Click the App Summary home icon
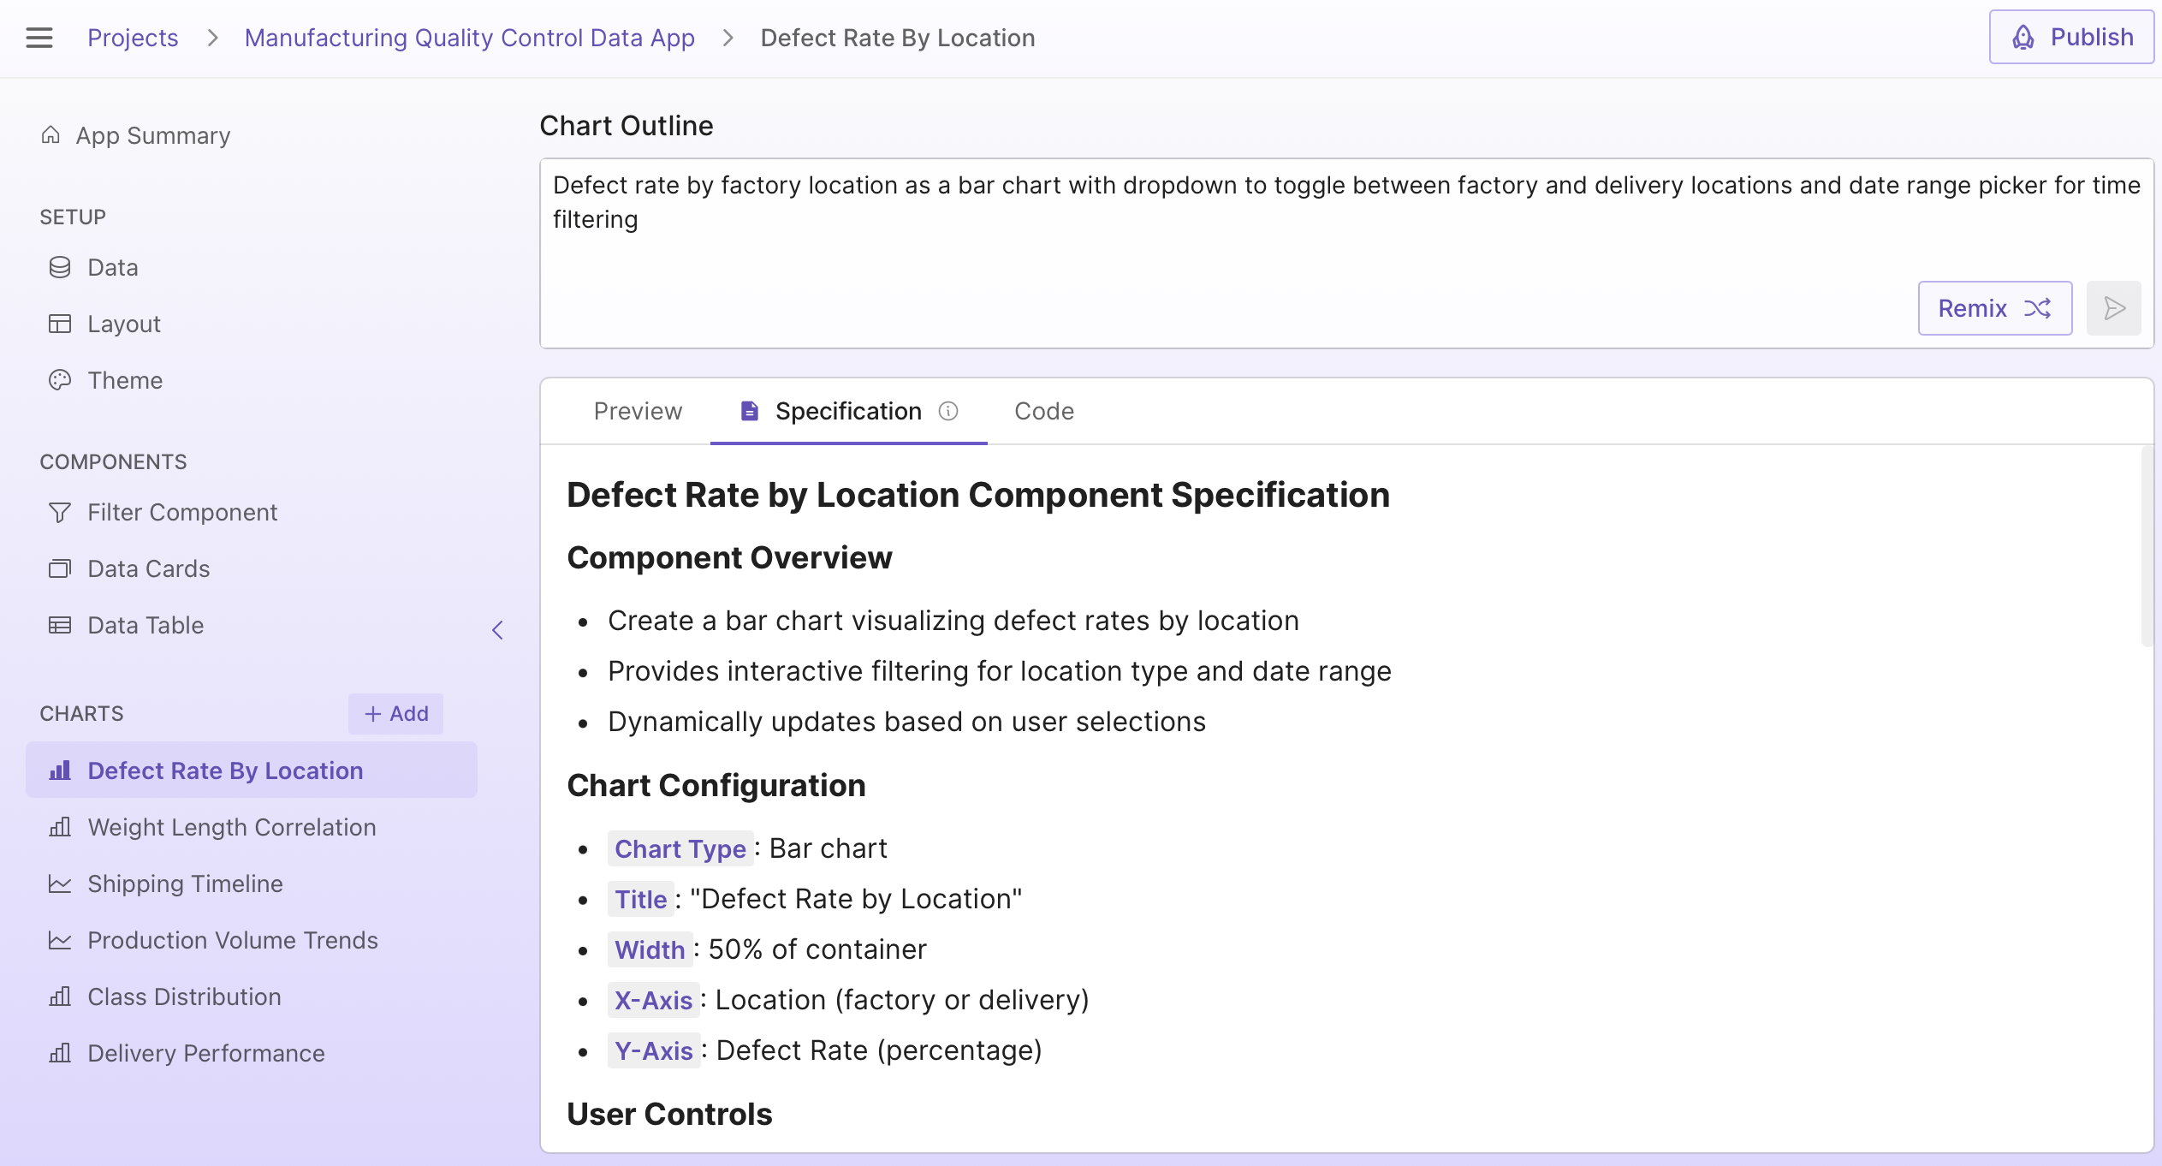Image resolution: width=2162 pixels, height=1166 pixels. (x=50, y=135)
